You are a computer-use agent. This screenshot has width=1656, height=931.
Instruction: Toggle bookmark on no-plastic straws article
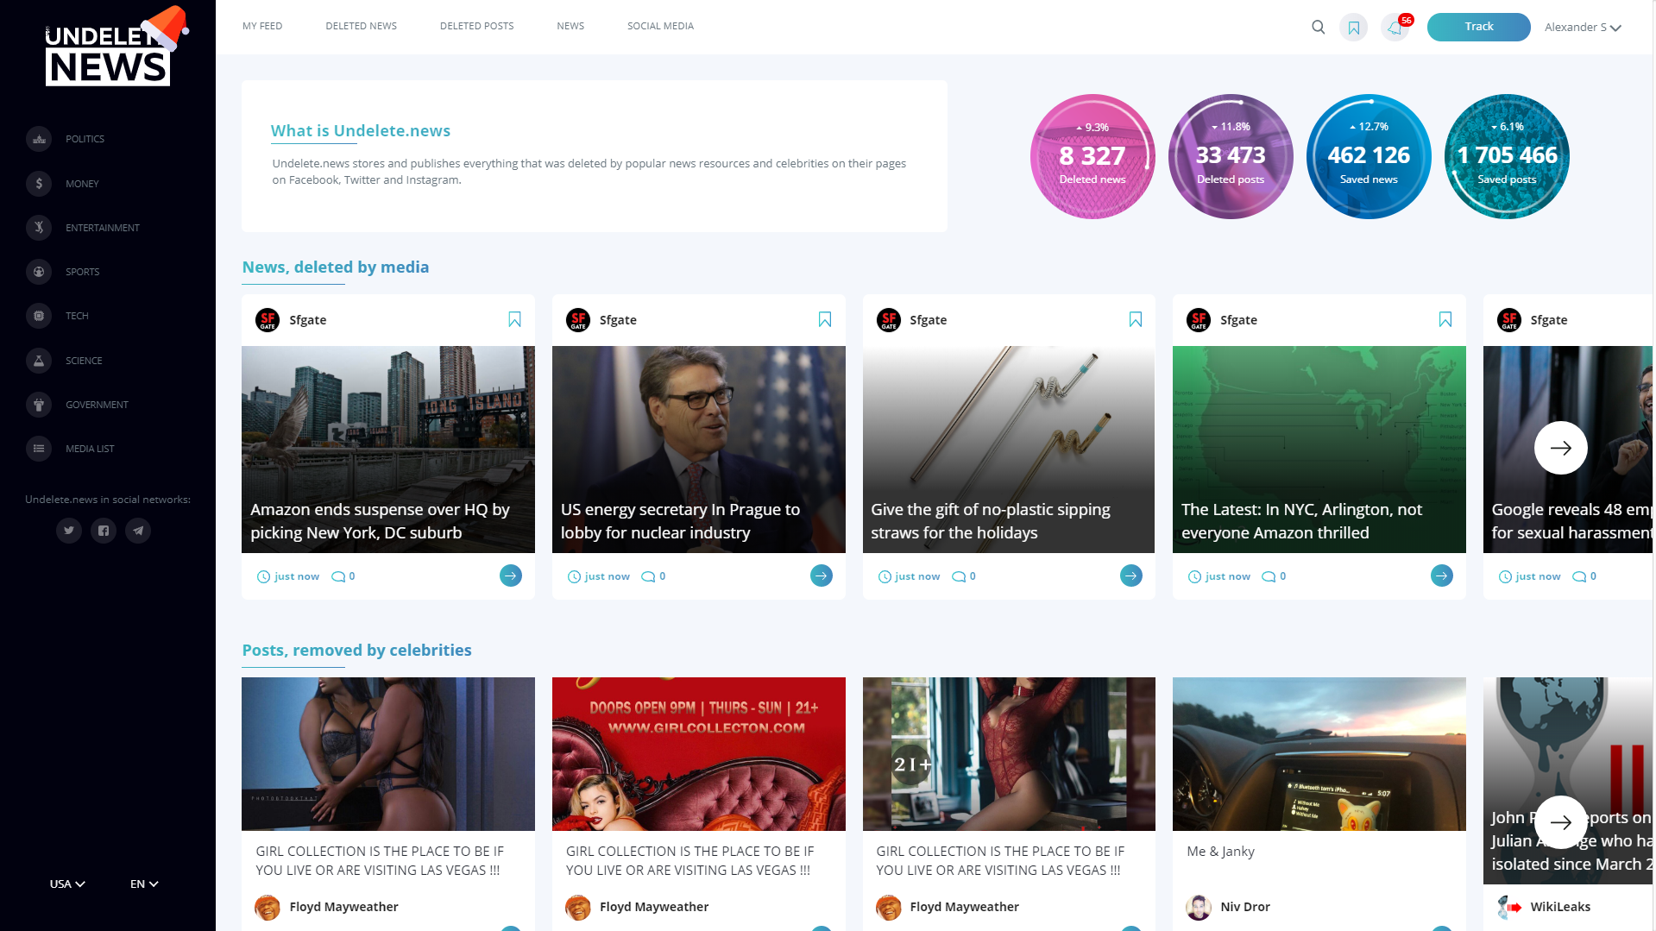tap(1135, 320)
